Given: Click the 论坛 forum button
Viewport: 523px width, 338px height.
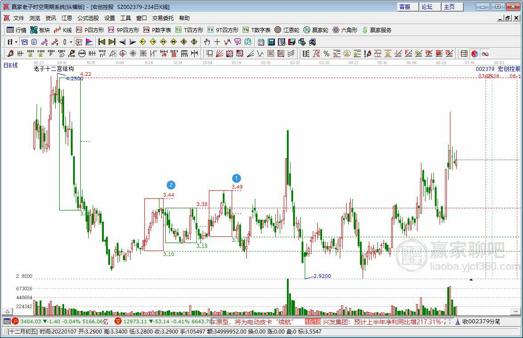Looking at the screenshot, I should pos(430,7).
